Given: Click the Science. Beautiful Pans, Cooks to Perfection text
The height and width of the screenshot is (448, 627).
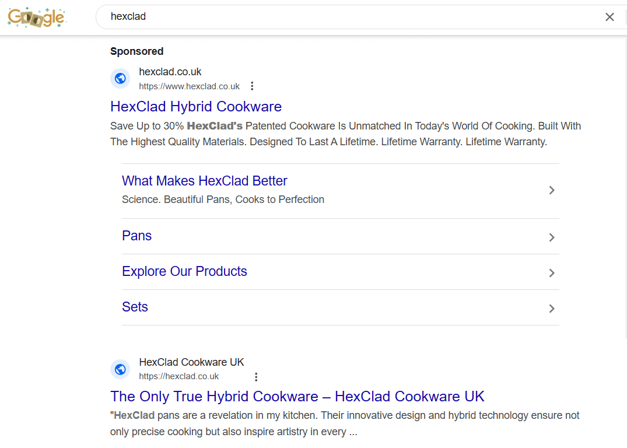Looking at the screenshot, I should [x=223, y=199].
